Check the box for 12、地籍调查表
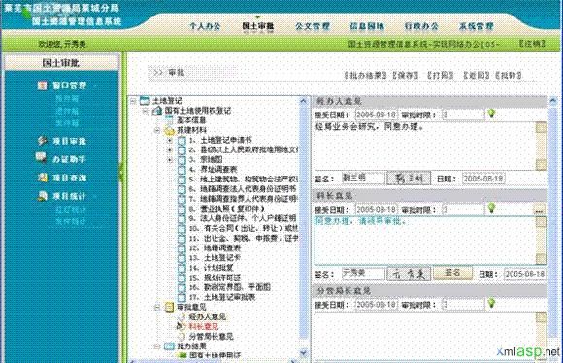The height and width of the screenshot is (363, 563). click(x=182, y=248)
